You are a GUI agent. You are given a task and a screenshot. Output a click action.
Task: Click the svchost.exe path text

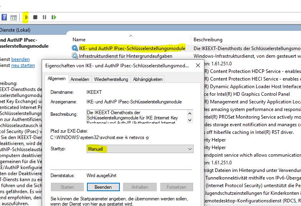99,137
